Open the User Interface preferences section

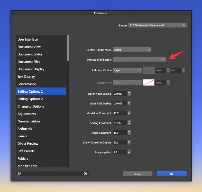pyautogui.click(x=27, y=40)
